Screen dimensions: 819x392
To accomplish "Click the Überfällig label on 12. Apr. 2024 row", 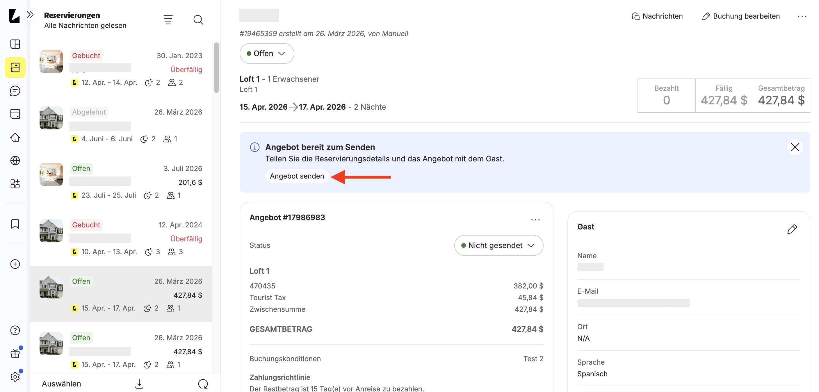I will click(186, 239).
